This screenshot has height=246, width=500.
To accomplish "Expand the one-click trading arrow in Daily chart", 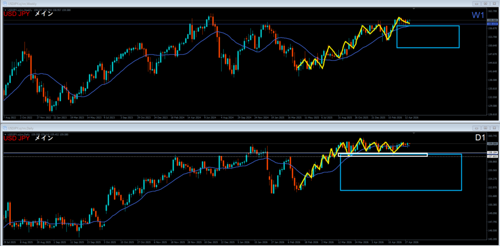I will point(5,134).
